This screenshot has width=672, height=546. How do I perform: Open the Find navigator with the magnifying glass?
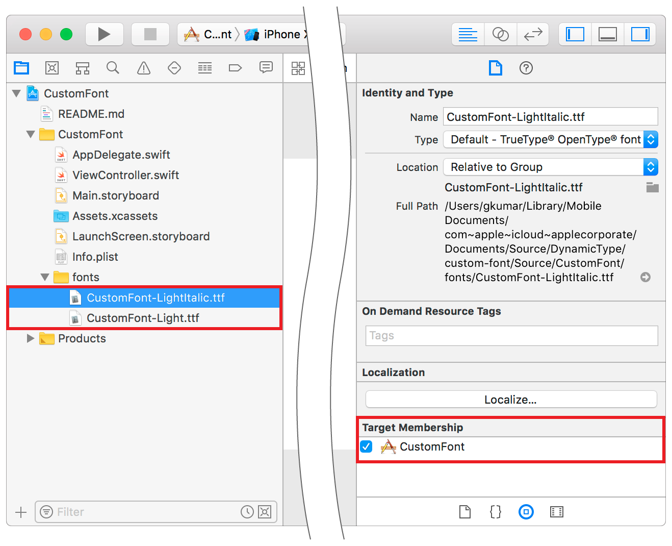click(113, 68)
